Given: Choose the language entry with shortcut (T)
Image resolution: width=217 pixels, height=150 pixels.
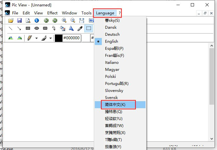Looking at the screenshot, I should (x=120, y=140).
